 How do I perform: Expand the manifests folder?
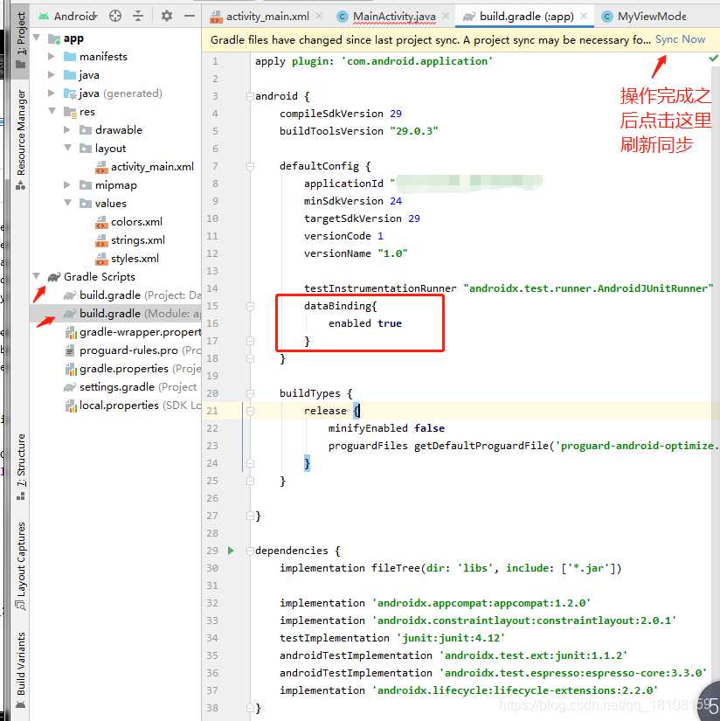tap(52, 56)
